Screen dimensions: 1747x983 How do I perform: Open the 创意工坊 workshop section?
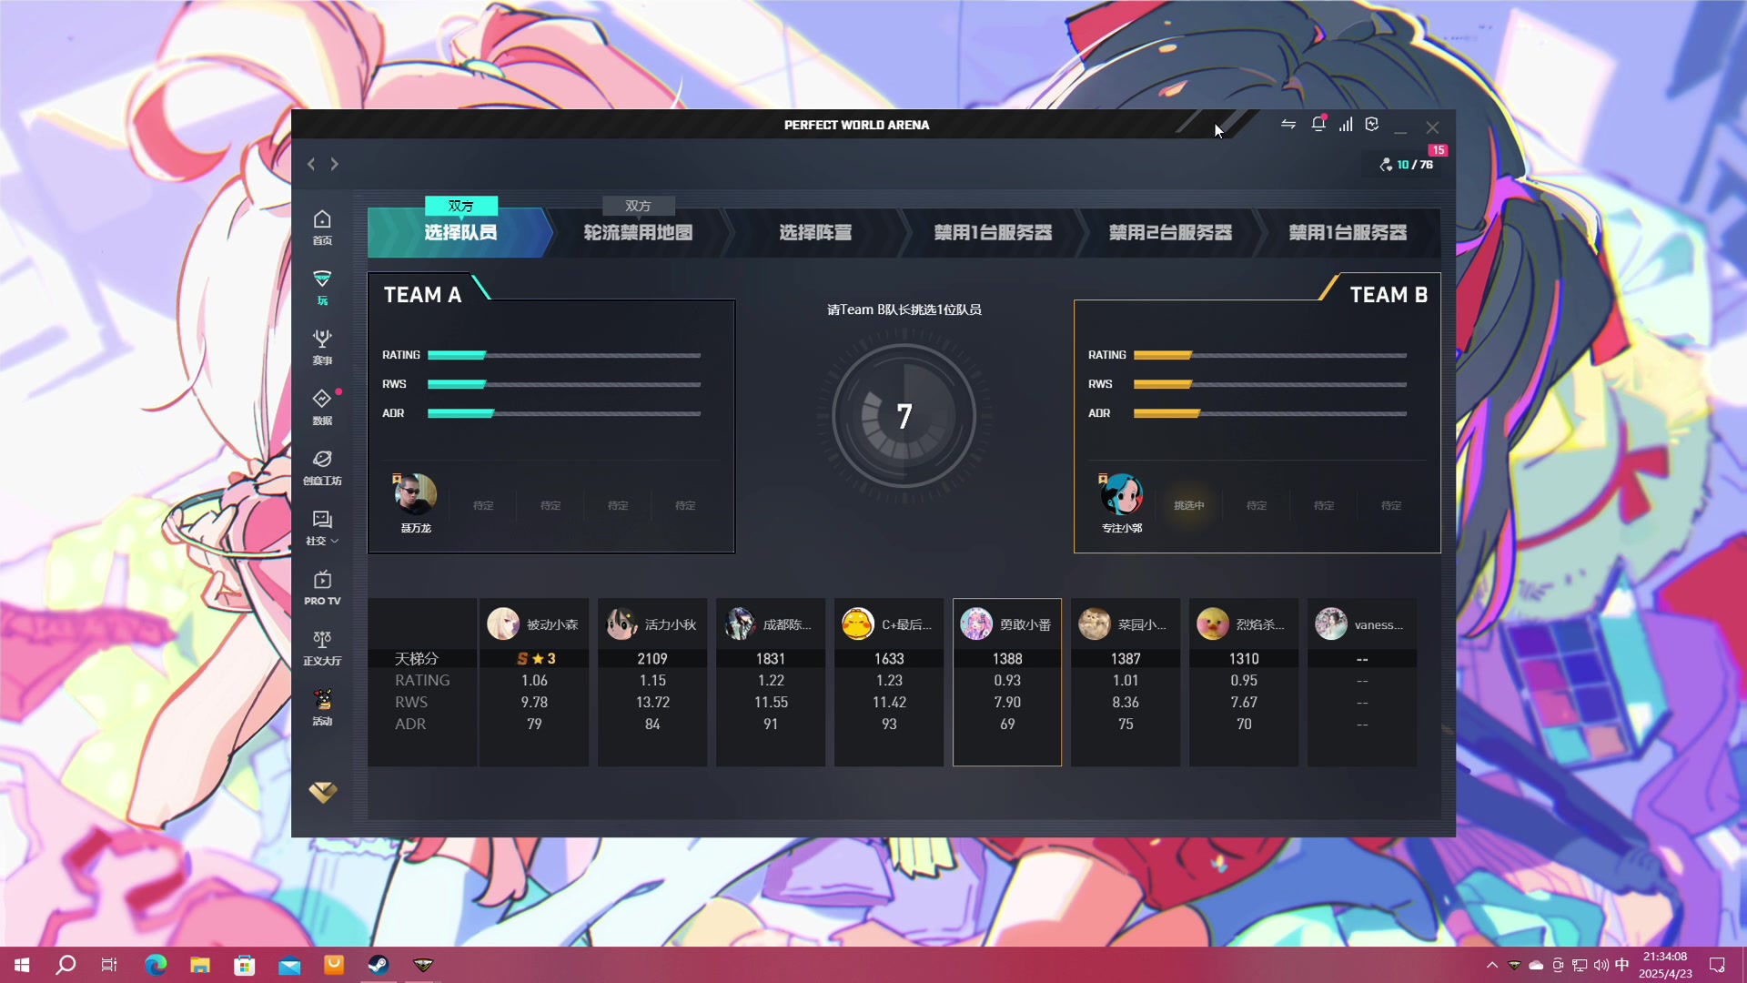point(322,467)
